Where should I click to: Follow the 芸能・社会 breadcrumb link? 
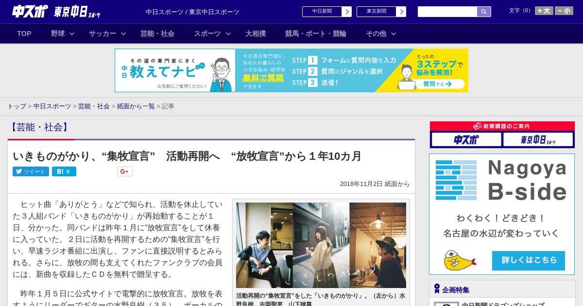tap(94, 106)
